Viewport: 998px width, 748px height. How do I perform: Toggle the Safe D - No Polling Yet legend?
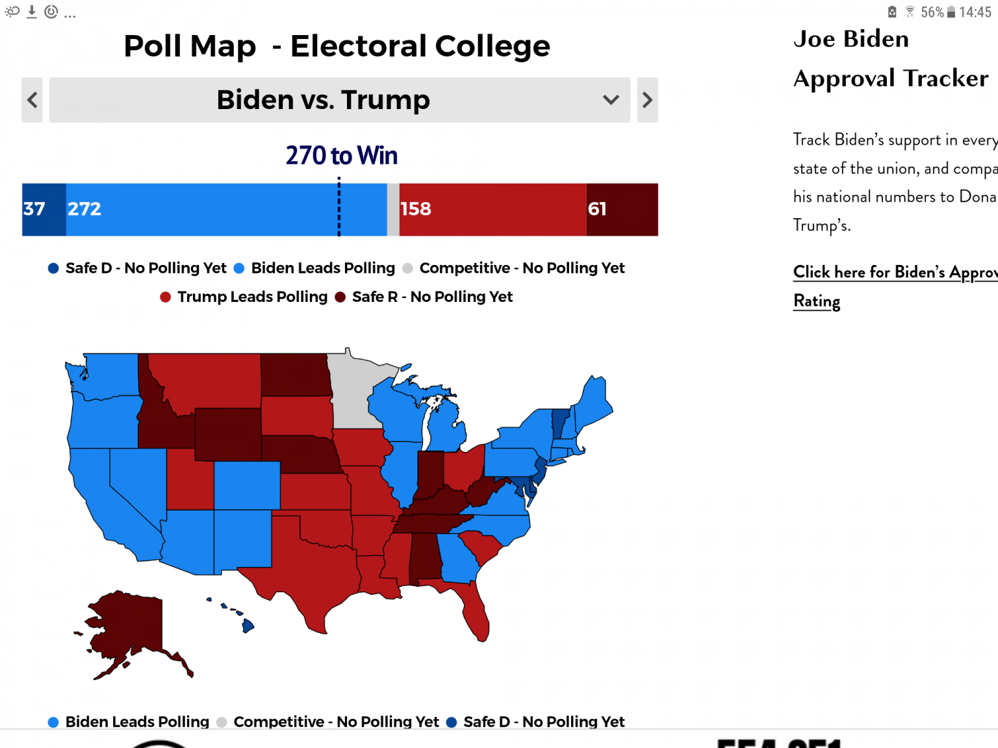click(x=137, y=268)
